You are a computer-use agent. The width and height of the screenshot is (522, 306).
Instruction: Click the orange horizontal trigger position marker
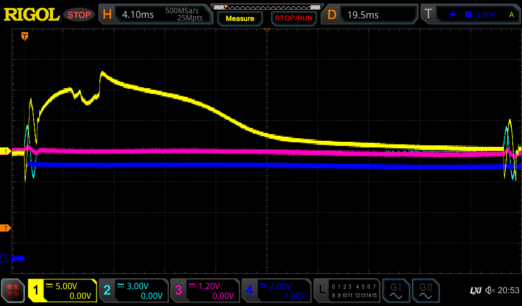click(24, 36)
